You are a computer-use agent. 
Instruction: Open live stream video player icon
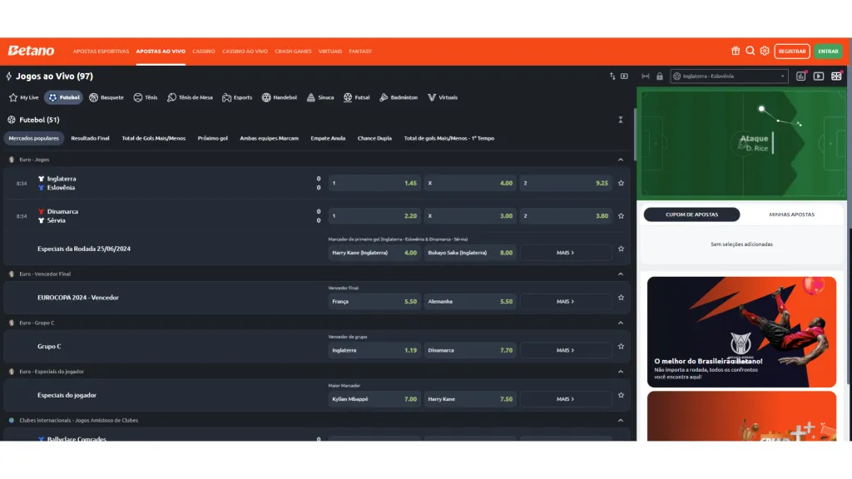(819, 76)
